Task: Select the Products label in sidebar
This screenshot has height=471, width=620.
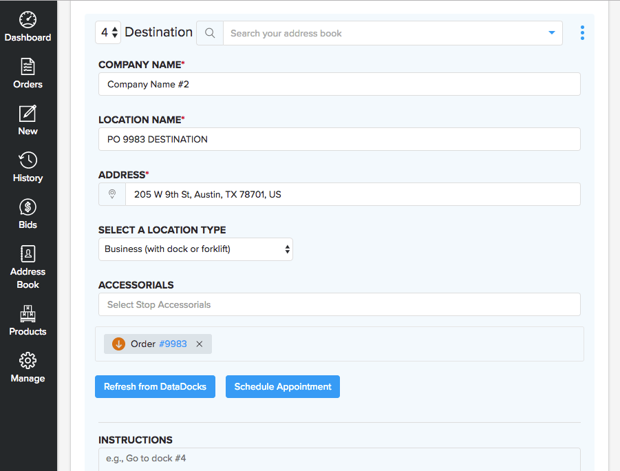Action: [x=28, y=331]
